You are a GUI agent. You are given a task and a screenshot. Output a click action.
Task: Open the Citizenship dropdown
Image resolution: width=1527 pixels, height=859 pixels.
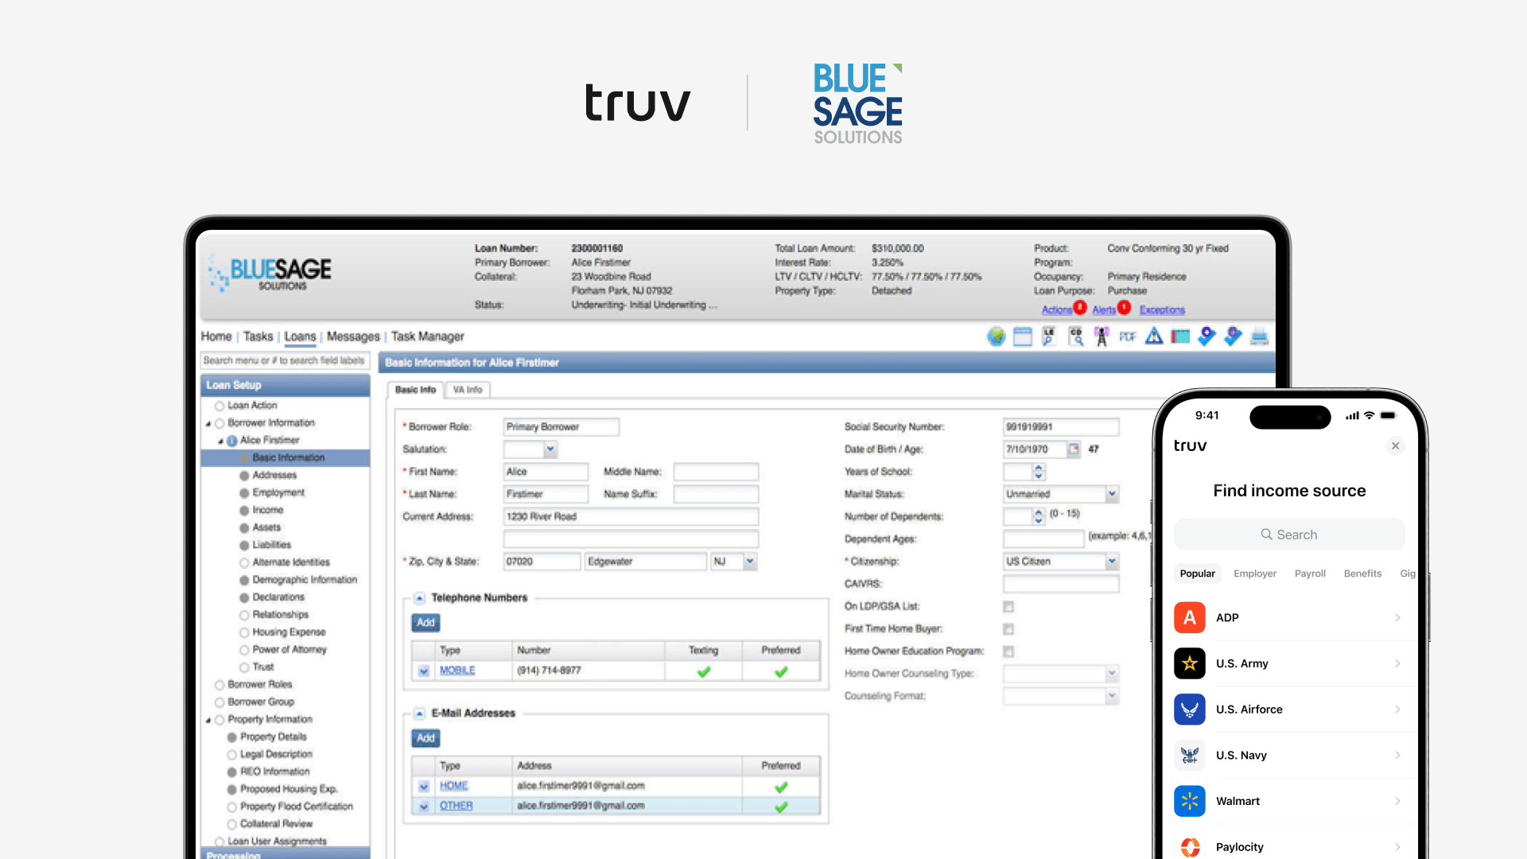pyautogui.click(x=1111, y=561)
